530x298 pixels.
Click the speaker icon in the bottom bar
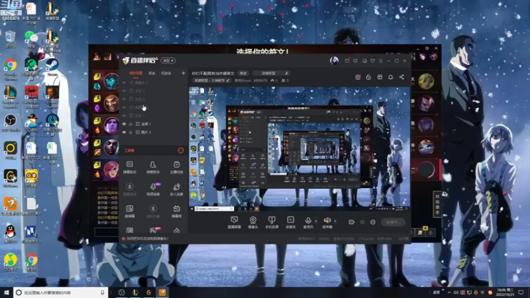coord(327,221)
